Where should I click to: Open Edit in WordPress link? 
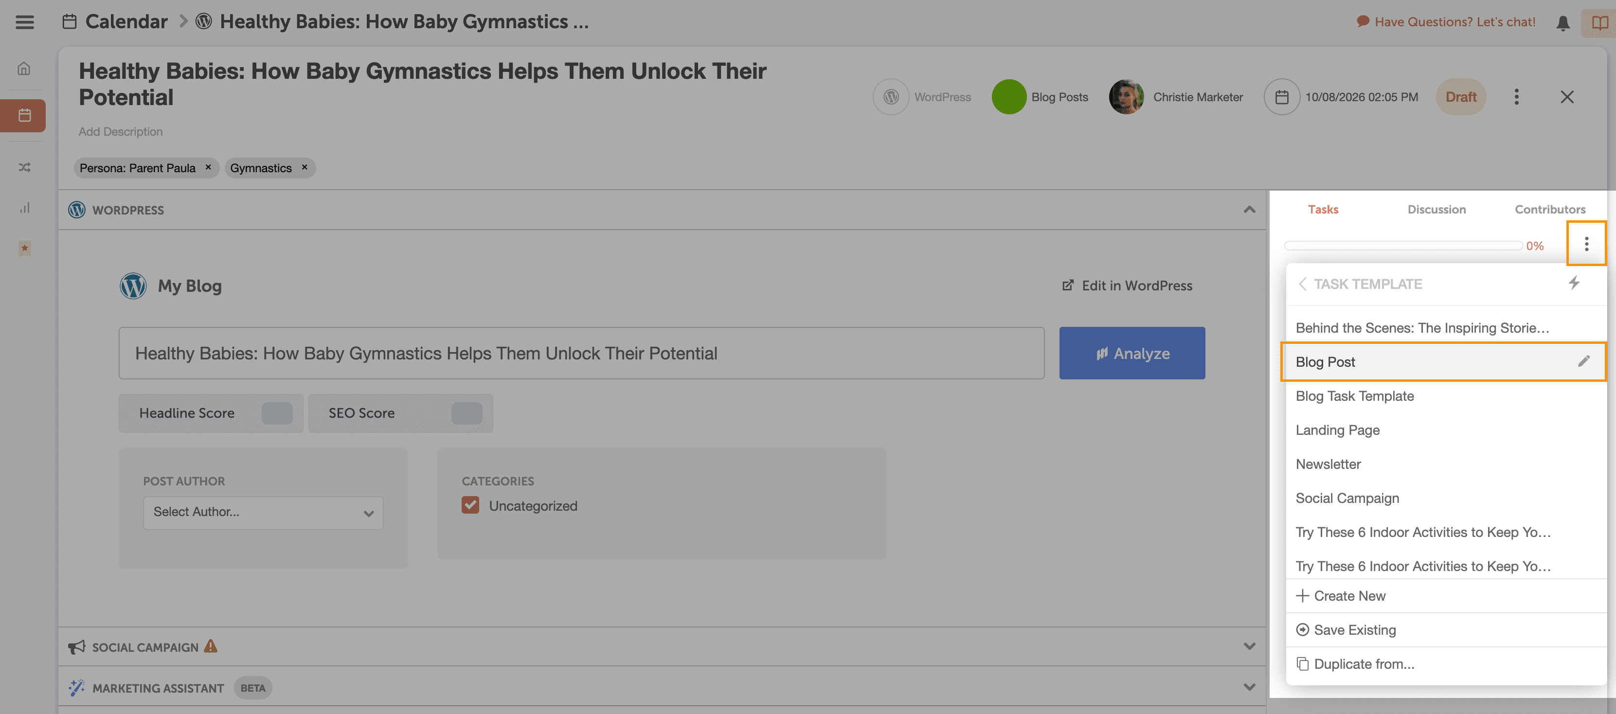click(1127, 286)
